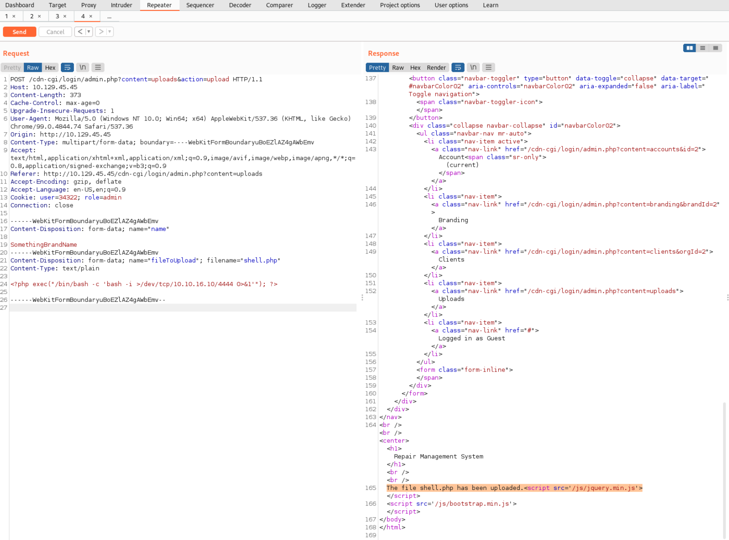Viewport: 729px width, 540px height.
Task: Click the Cookie header line
Action: coord(66,197)
